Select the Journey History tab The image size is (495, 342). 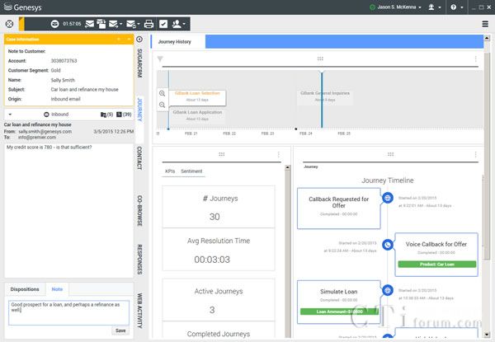pos(175,41)
